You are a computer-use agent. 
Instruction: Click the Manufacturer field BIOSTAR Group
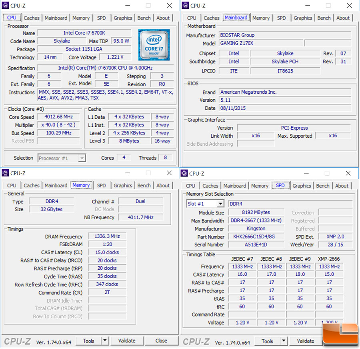(285, 35)
